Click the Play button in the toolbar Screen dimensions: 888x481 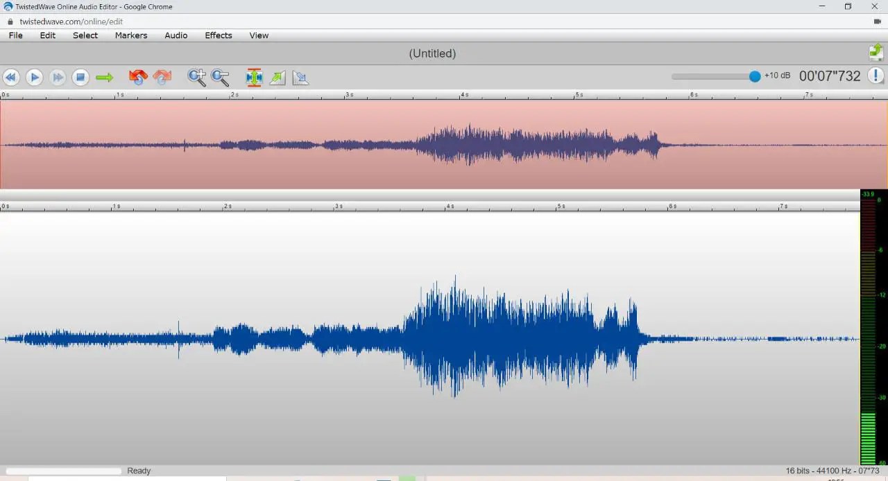click(x=34, y=77)
